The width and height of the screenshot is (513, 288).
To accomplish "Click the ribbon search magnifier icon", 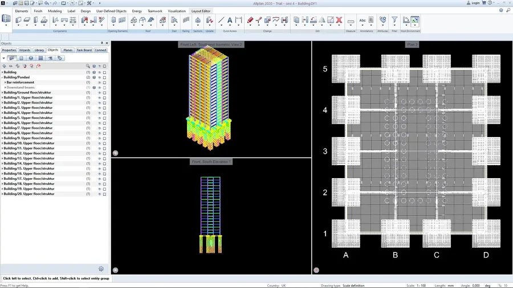I will click(508, 10).
